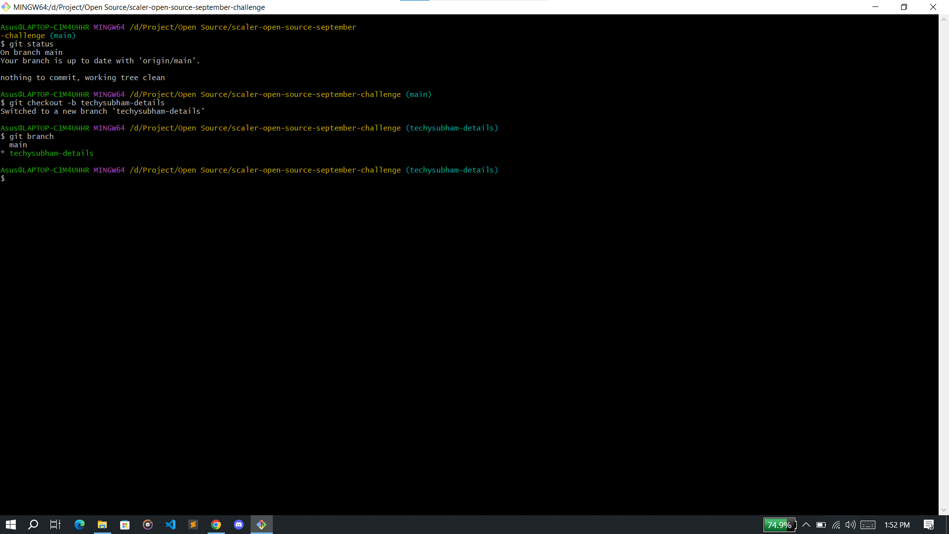Click the 74.9% battery level indicator

coord(779,525)
